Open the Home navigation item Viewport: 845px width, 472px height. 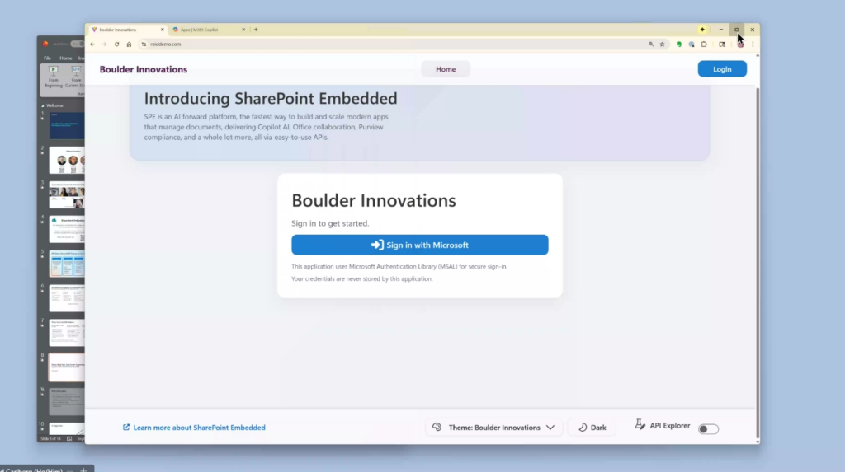click(446, 69)
